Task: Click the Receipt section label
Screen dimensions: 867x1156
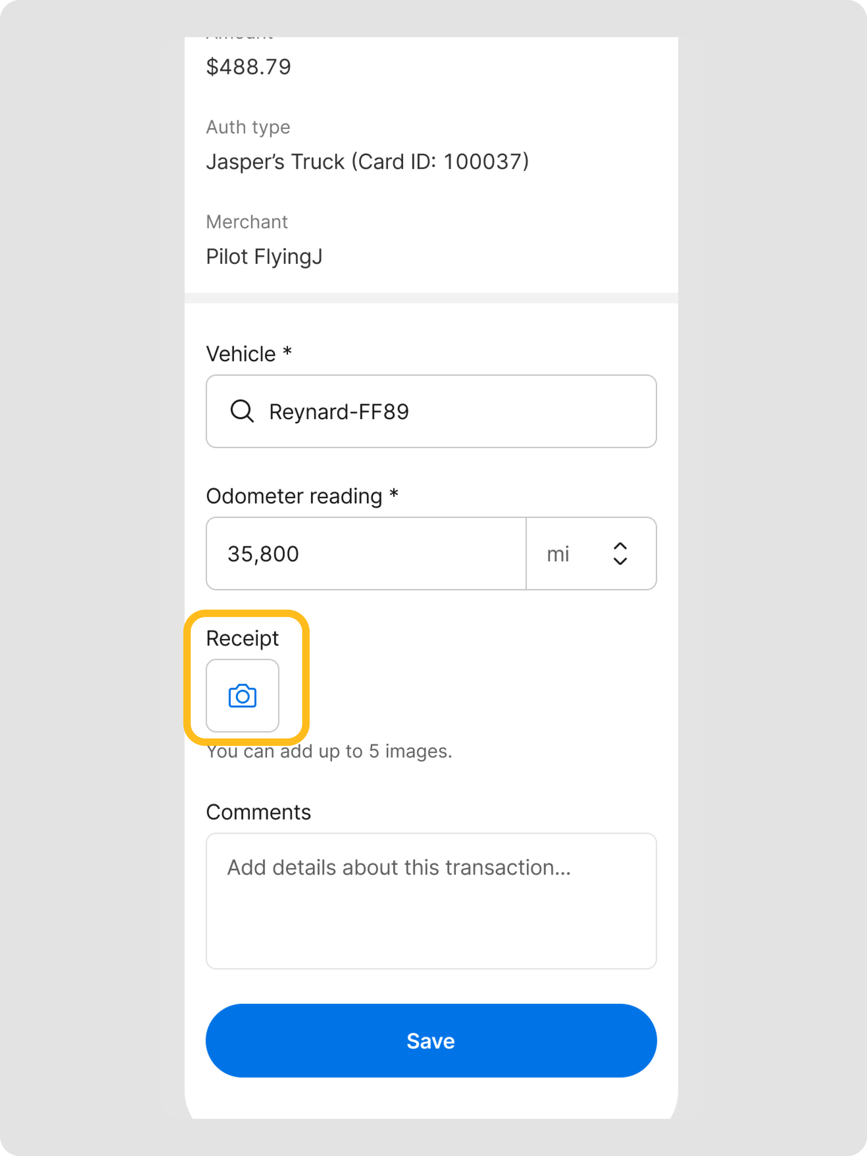Action: (x=242, y=638)
